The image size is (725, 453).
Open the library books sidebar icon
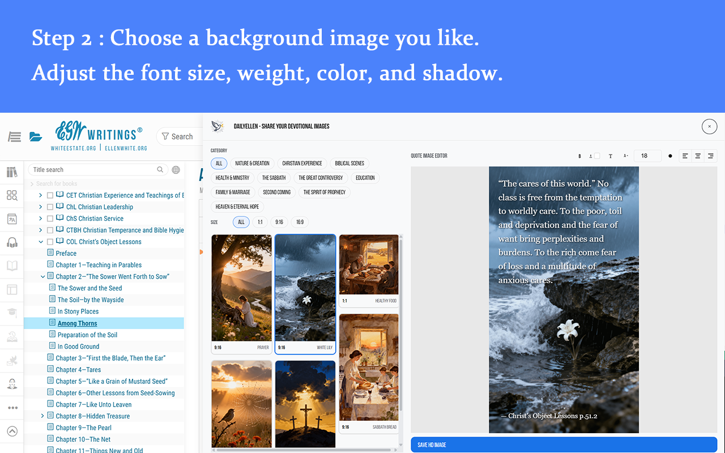[x=12, y=172]
